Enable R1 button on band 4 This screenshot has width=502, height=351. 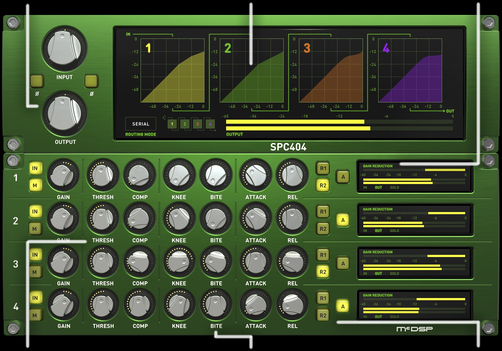(323, 298)
